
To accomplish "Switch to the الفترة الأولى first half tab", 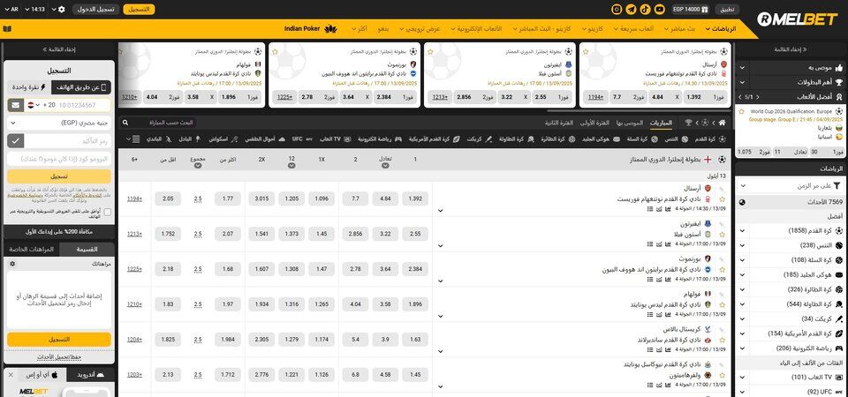I will coord(594,123).
